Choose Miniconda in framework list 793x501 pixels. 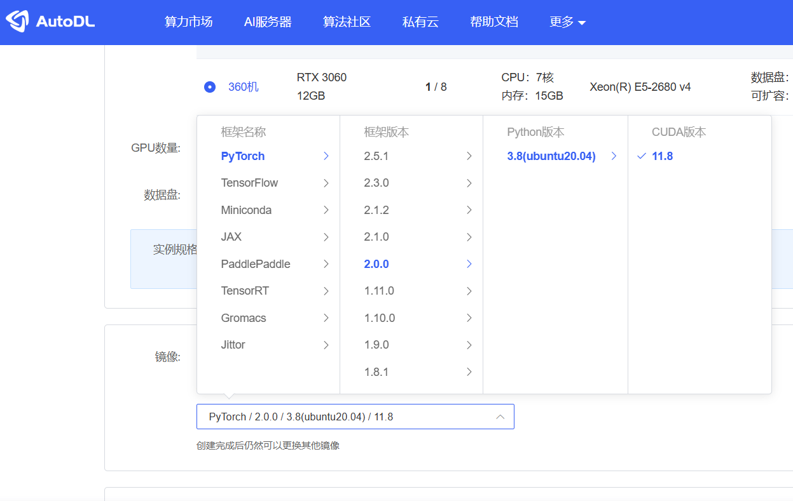click(x=246, y=210)
